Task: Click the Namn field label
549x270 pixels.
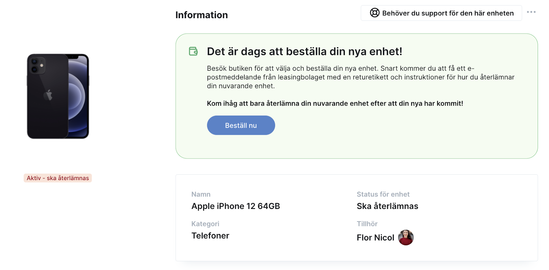Action: [x=201, y=194]
